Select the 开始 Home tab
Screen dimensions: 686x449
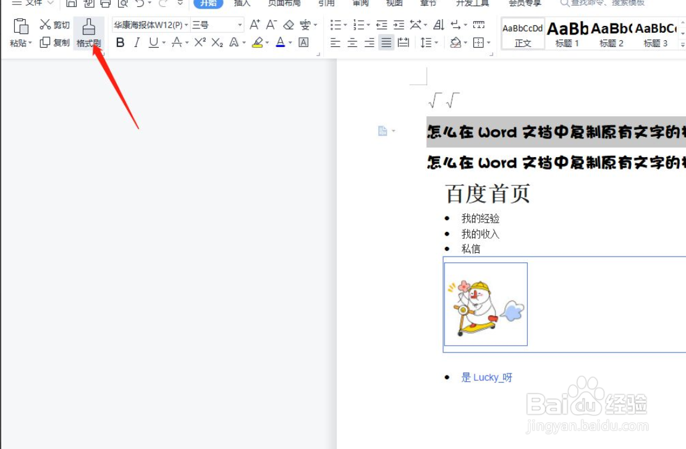point(208,3)
